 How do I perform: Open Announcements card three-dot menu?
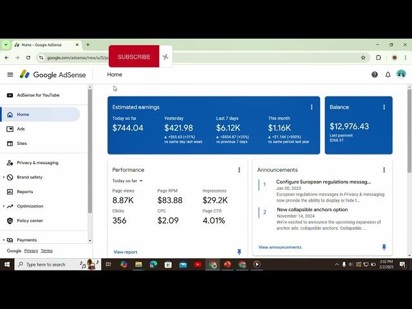384,170
